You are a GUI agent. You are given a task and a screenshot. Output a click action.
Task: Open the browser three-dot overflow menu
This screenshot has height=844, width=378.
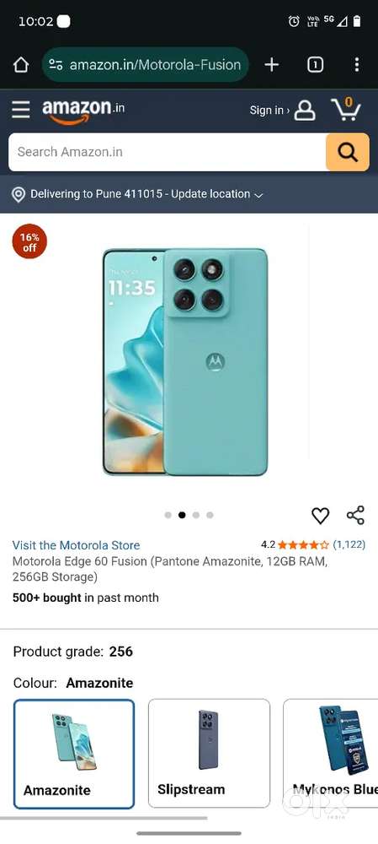(x=357, y=65)
